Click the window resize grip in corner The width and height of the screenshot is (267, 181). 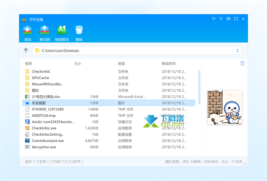pos(245,163)
